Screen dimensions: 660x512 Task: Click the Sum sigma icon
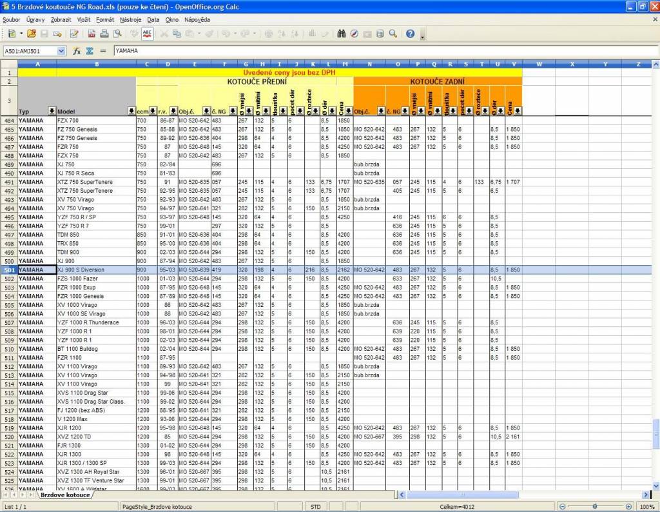point(90,50)
